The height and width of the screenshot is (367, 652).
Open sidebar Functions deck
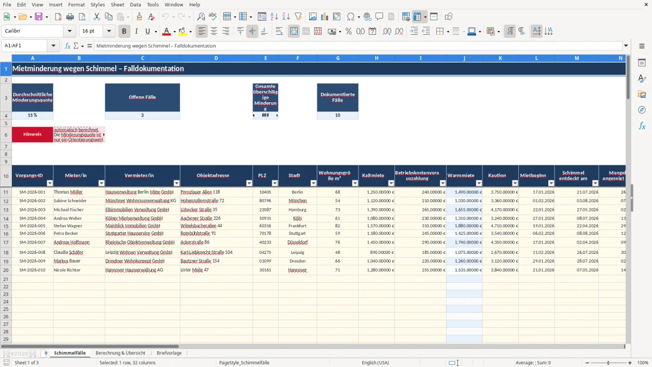(x=642, y=126)
